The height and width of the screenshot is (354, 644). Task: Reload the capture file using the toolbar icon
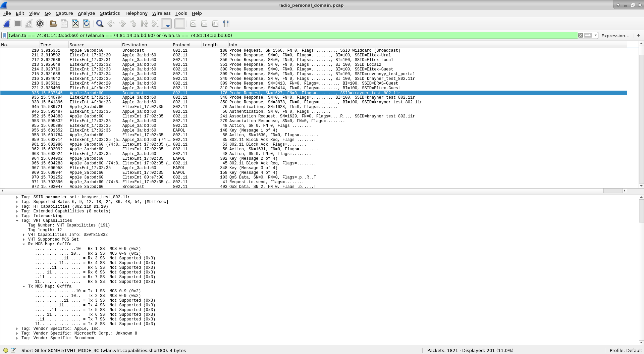(x=87, y=23)
